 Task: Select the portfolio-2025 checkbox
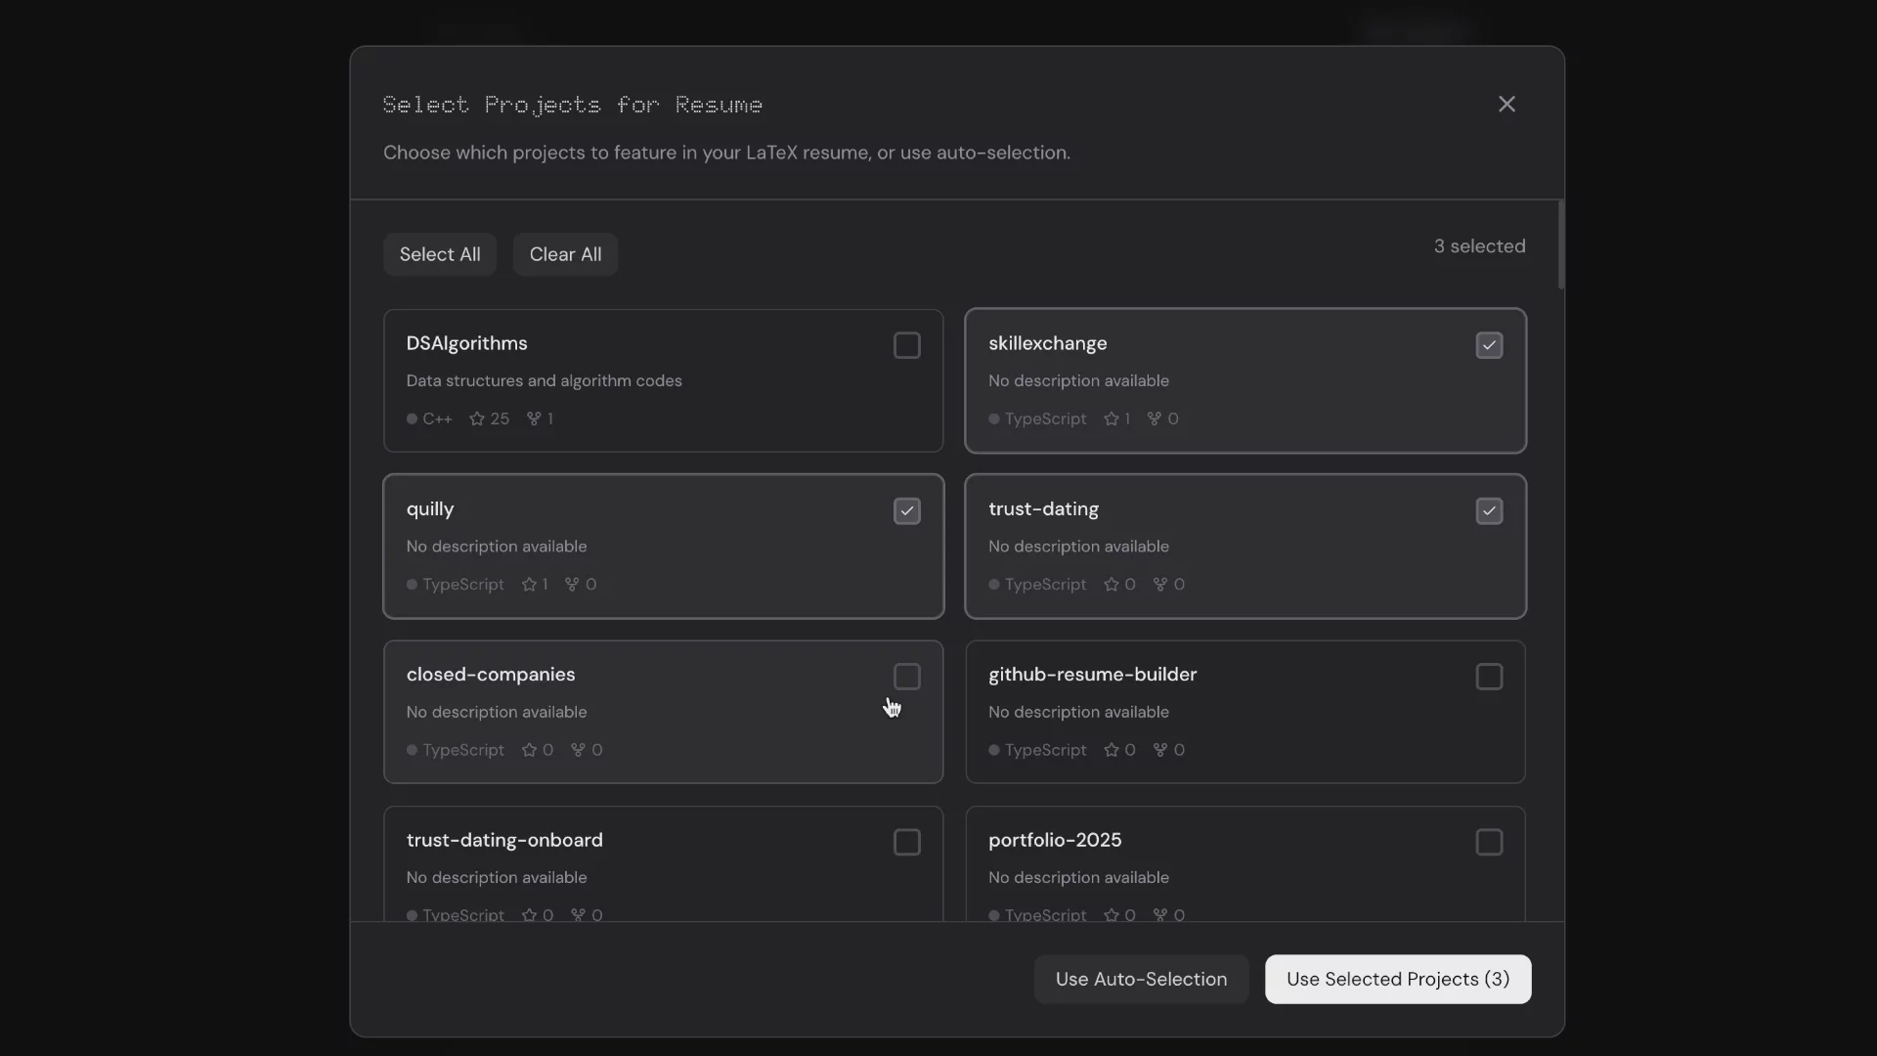[x=1489, y=842]
